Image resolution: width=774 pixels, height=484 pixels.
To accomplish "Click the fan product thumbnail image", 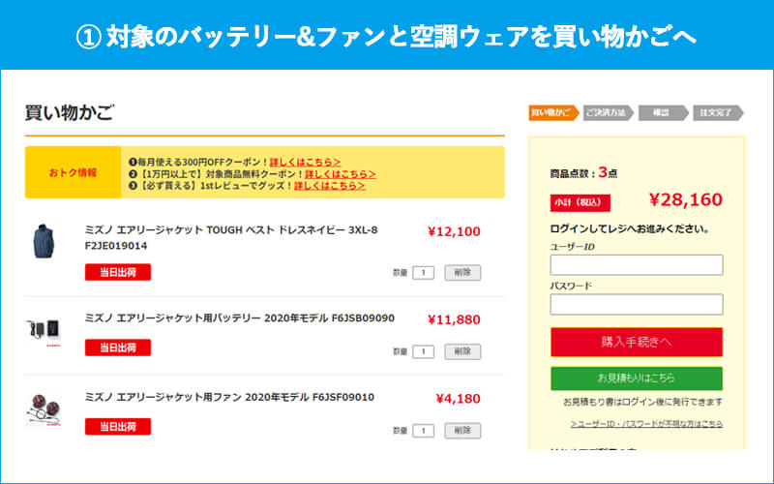I will pos(44,408).
